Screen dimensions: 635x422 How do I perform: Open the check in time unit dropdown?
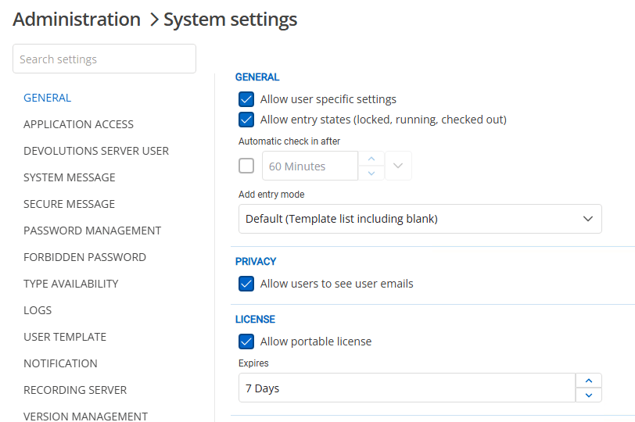tap(398, 166)
